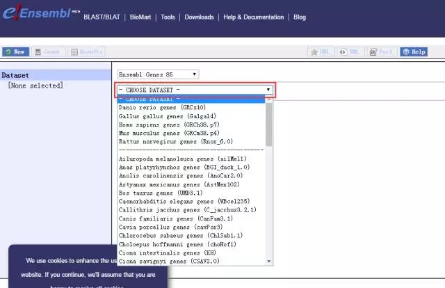Viewport: 445px width, 288px height.
Task: Go to the Downloads page
Action: point(199,17)
